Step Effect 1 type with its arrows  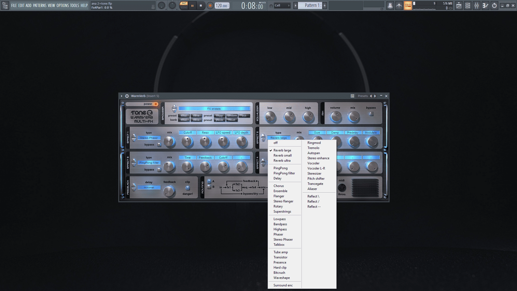pos(134,138)
